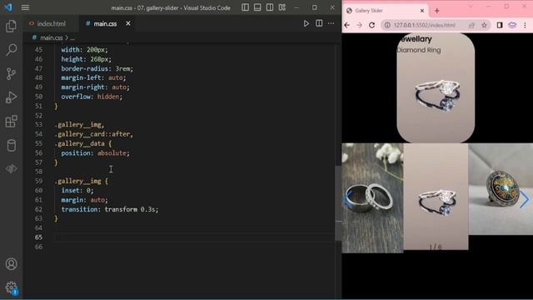Open the Extensions view
The width and height of the screenshot is (533, 300).
[x=11, y=122]
